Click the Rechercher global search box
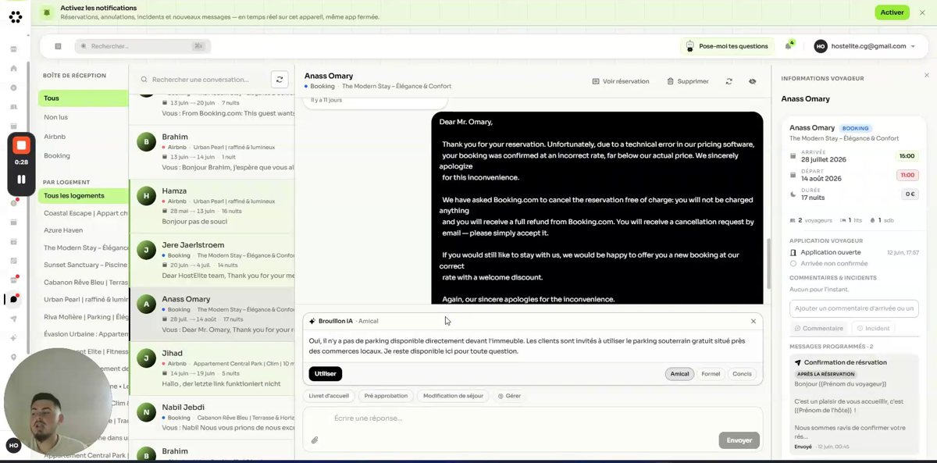 click(143, 46)
